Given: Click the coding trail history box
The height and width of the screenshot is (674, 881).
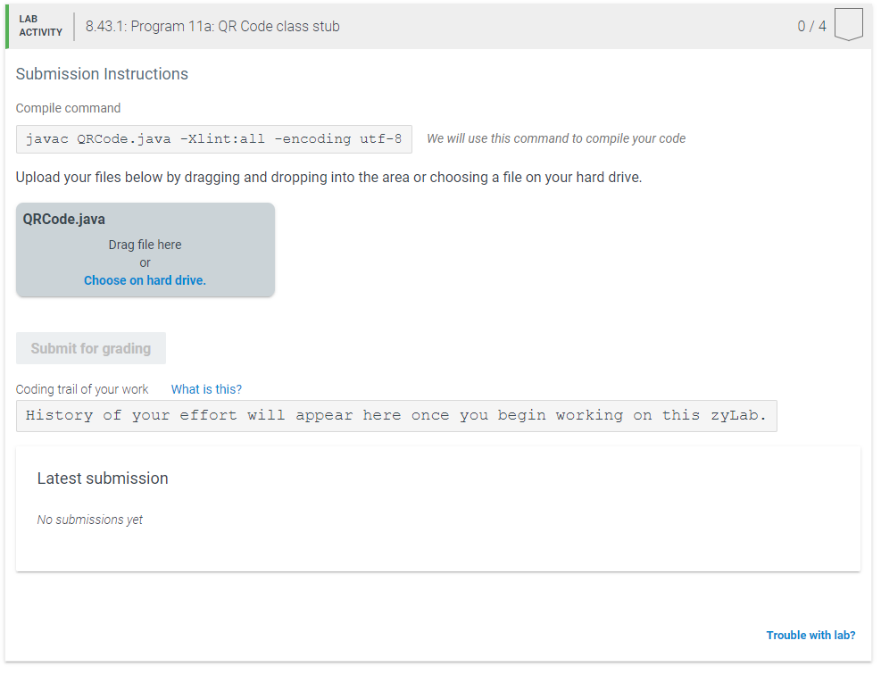Looking at the screenshot, I should click(396, 416).
